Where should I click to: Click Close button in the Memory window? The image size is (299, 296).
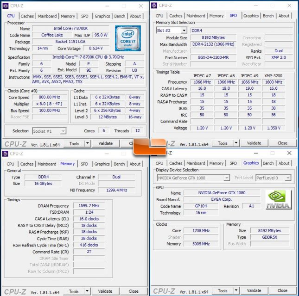(x=134, y=291)
